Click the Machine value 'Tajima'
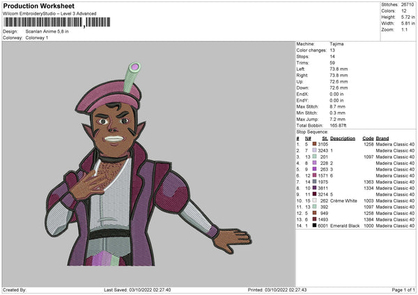Image resolution: width=418 pixels, height=295 pixels. click(336, 44)
